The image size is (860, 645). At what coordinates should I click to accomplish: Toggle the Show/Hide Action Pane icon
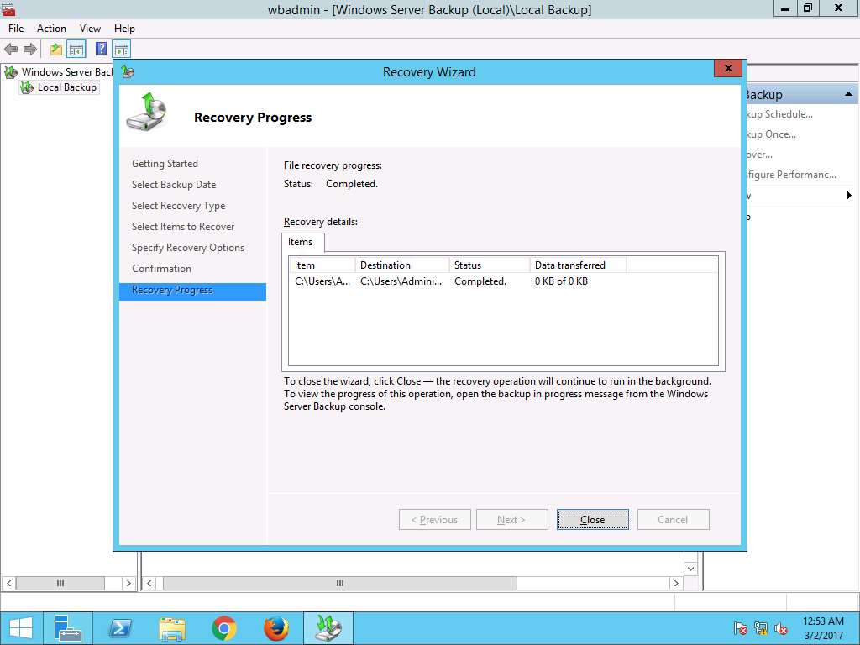tap(121, 50)
